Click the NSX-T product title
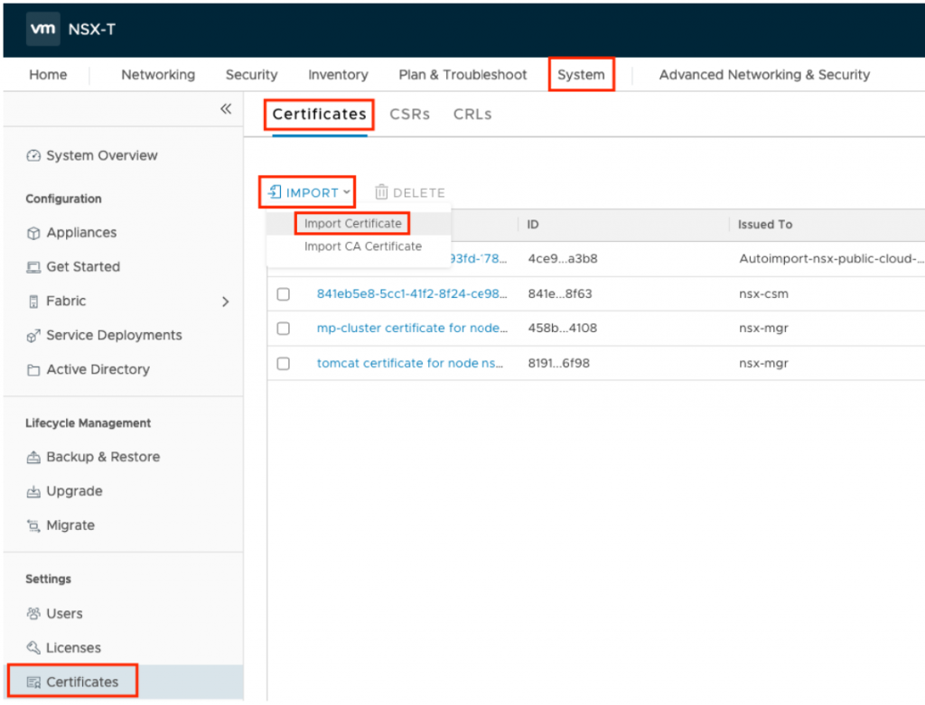 click(x=91, y=29)
